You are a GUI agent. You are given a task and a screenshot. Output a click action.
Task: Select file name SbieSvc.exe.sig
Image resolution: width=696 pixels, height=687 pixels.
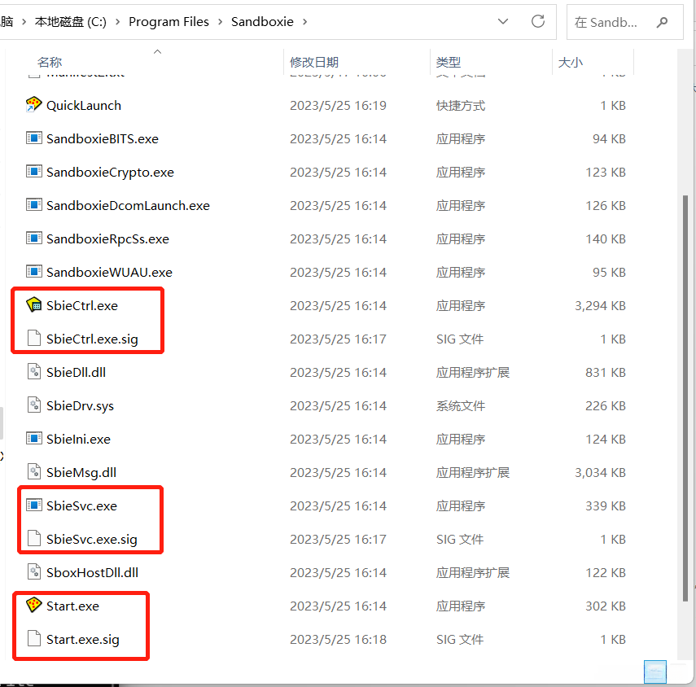(x=92, y=539)
